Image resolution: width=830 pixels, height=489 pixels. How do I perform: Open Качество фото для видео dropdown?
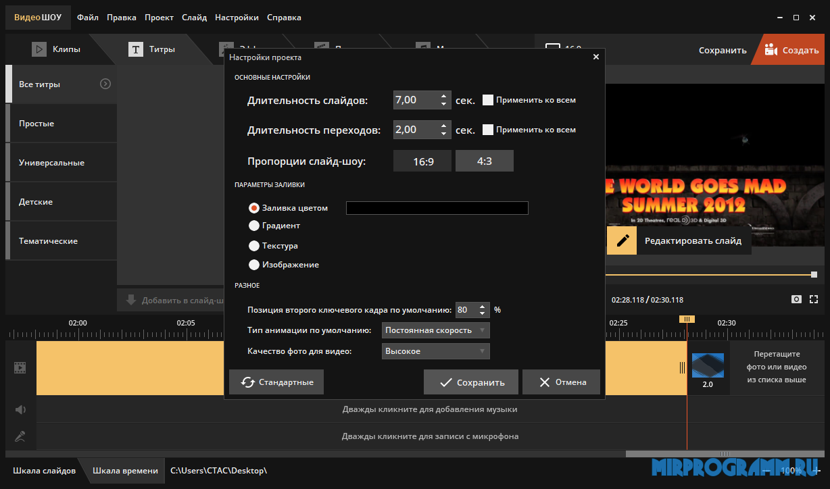click(x=436, y=351)
